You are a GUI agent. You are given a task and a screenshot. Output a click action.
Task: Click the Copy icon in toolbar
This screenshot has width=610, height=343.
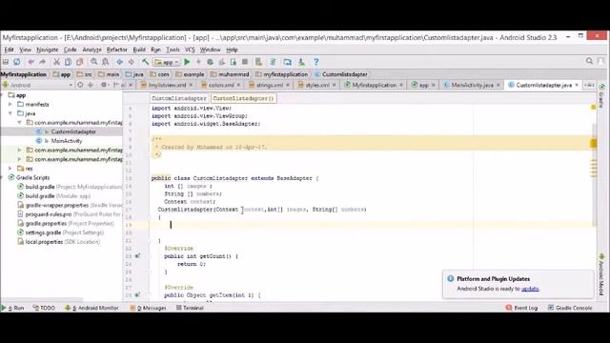point(68,62)
